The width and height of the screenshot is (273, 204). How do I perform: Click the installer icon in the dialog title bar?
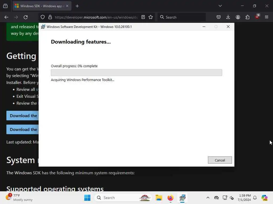pyautogui.click(x=43, y=27)
